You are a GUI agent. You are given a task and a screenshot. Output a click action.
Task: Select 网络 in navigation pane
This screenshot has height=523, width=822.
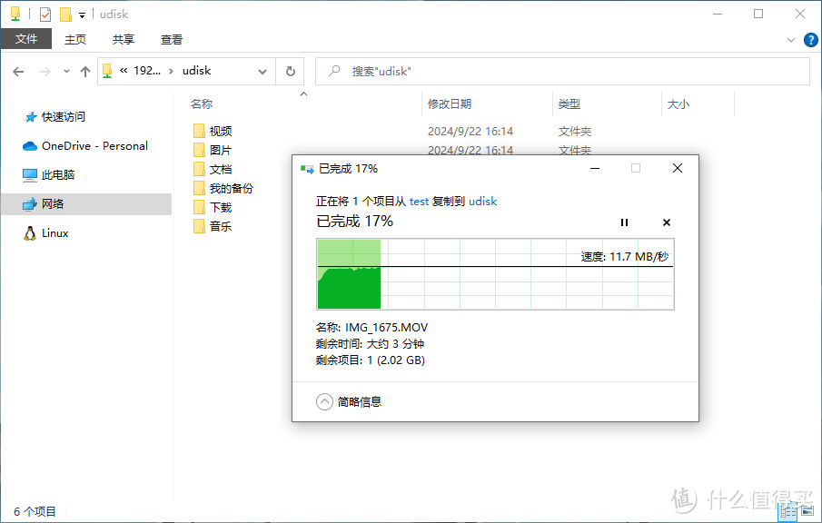tap(86, 204)
